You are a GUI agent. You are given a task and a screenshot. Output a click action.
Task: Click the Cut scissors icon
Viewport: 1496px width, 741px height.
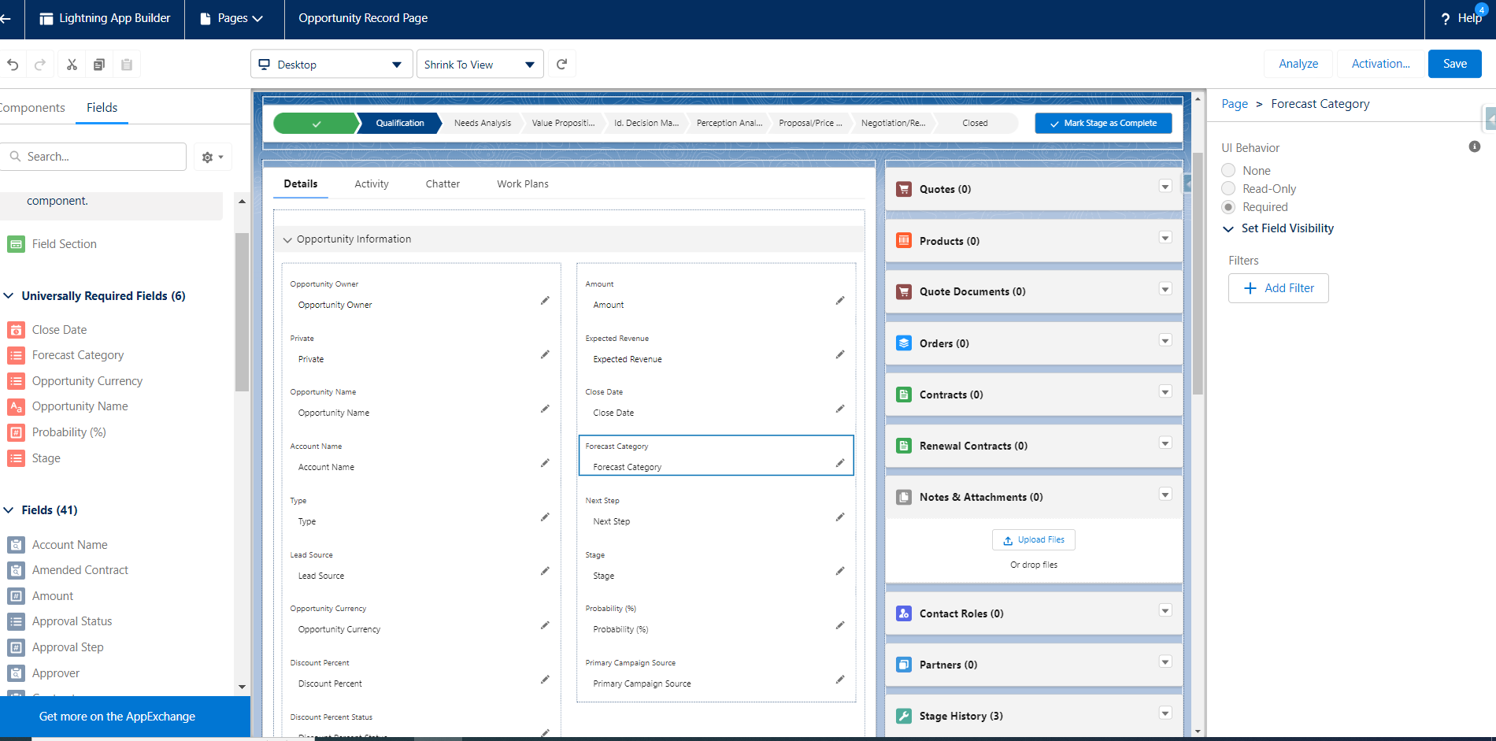72,65
